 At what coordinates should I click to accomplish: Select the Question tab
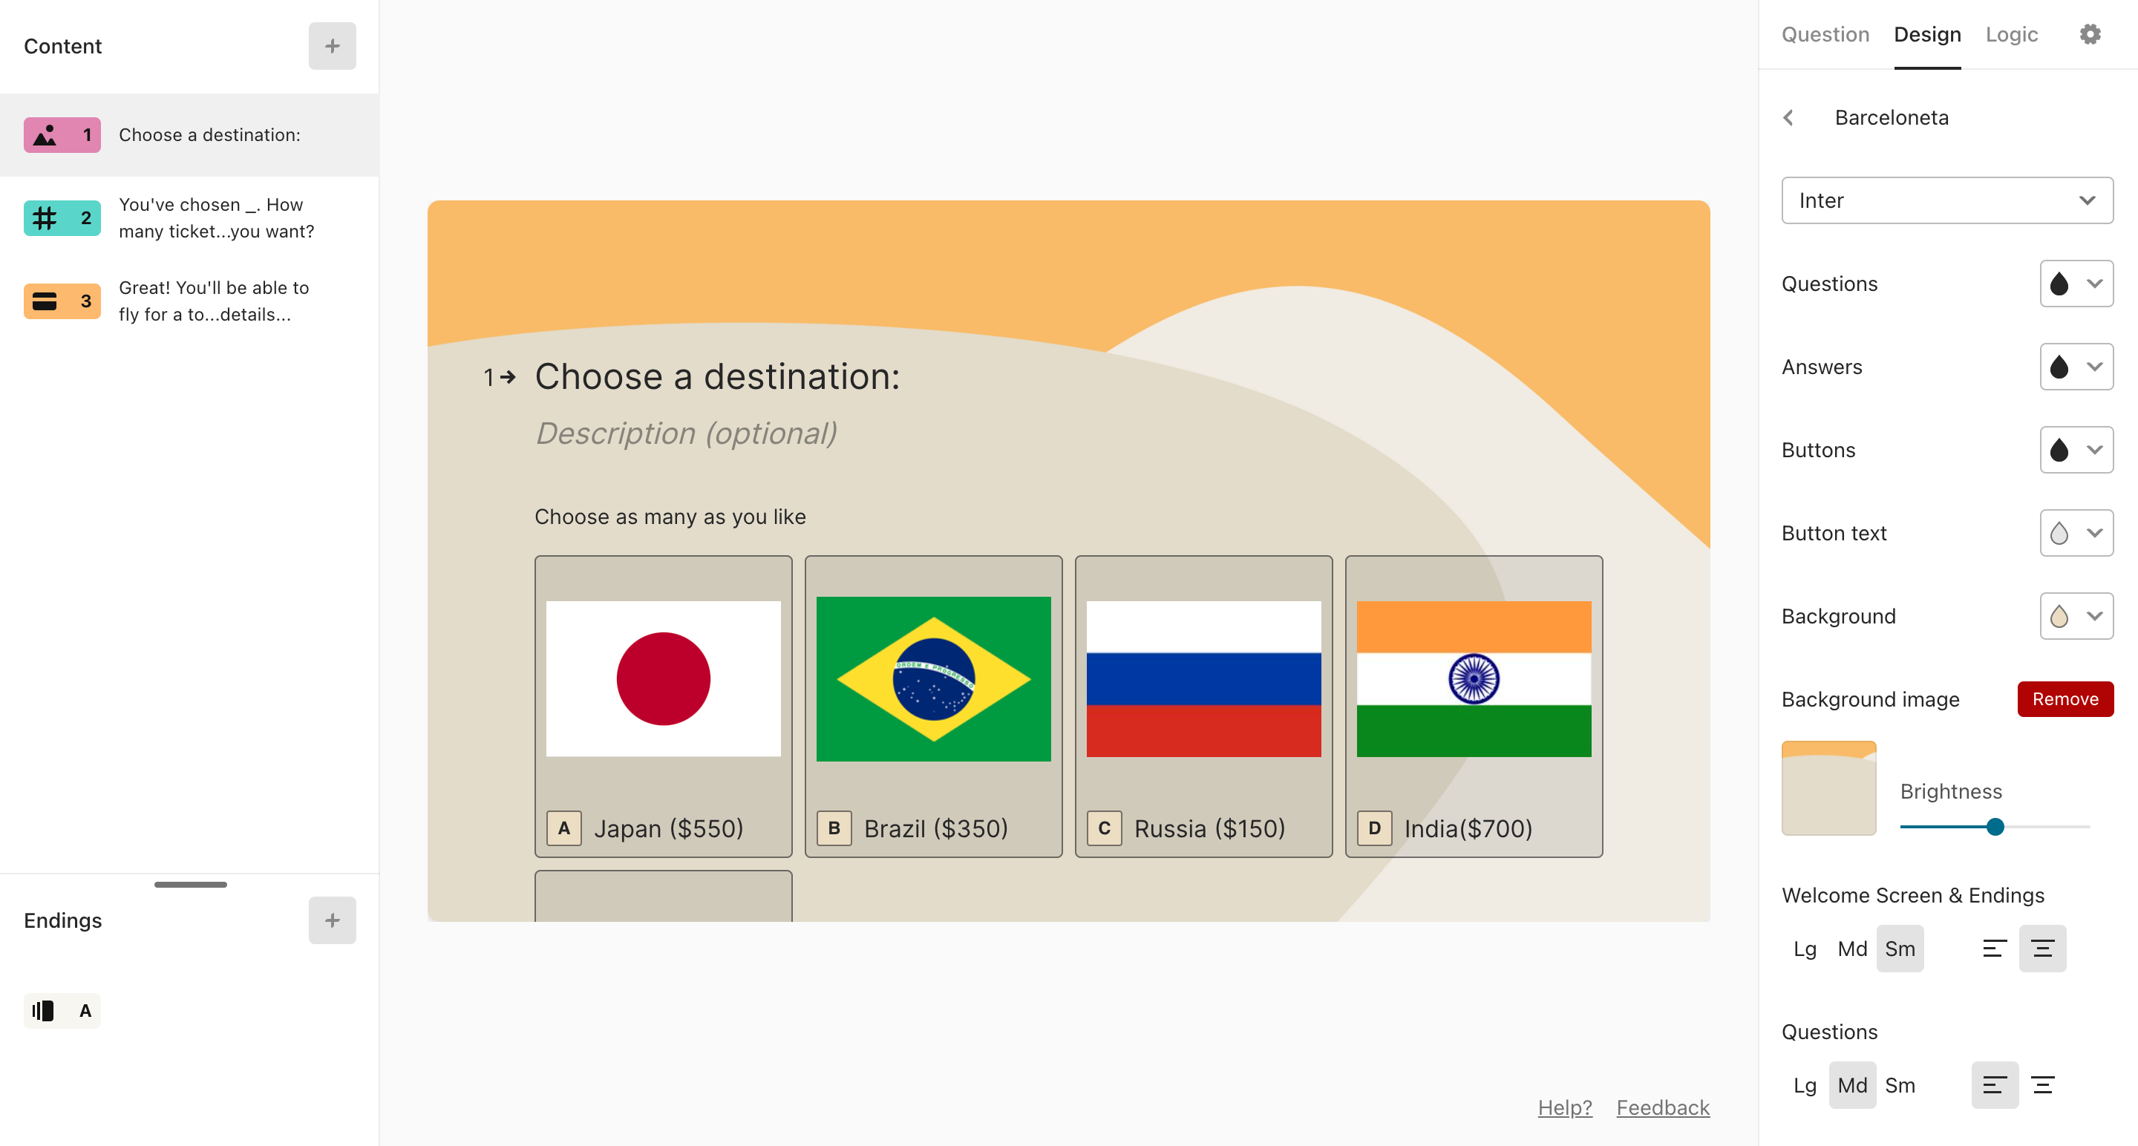coord(1825,36)
